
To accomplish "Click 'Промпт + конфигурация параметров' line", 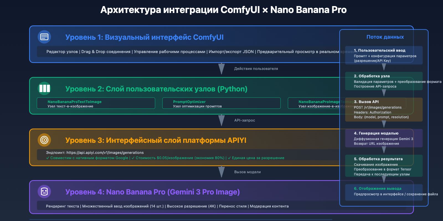I will pos(385,56).
